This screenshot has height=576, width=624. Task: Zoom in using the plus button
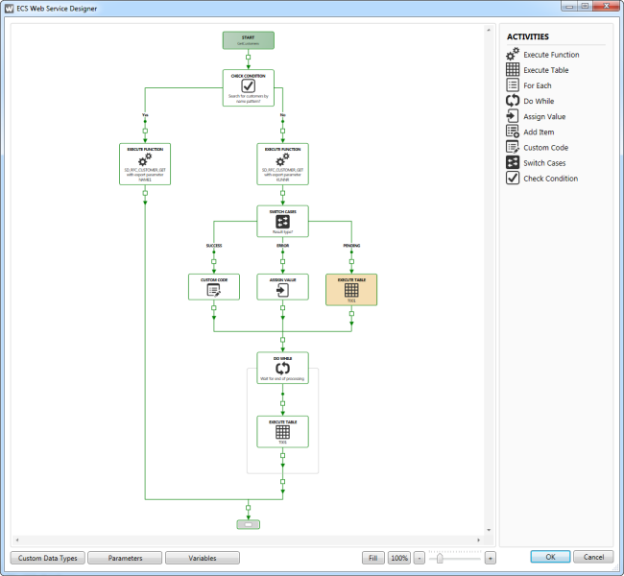click(x=490, y=558)
